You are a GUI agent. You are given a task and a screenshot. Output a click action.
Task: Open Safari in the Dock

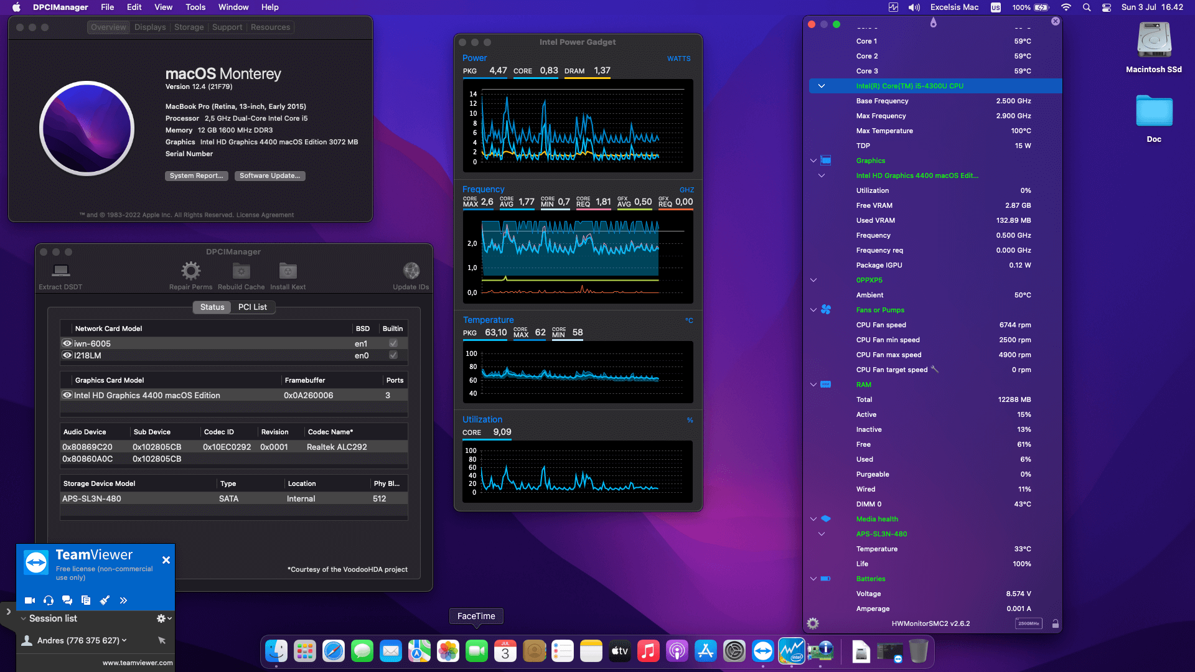pos(334,651)
